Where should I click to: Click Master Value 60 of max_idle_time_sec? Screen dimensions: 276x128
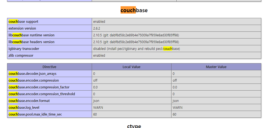click(x=175, y=114)
